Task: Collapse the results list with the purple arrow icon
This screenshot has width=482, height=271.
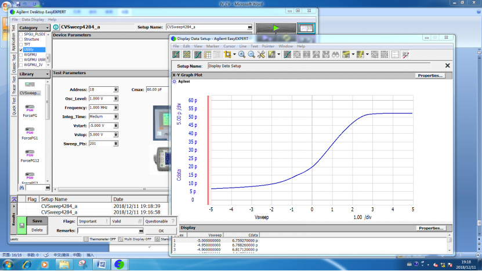Action: coord(14,199)
